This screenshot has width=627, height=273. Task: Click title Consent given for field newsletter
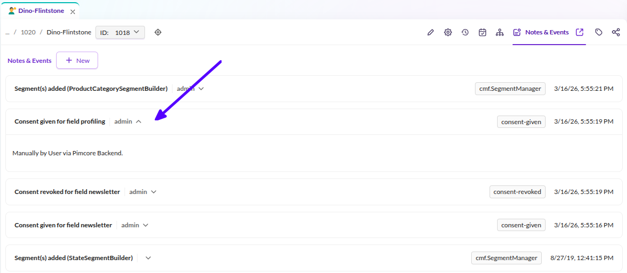tap(63, 225)
